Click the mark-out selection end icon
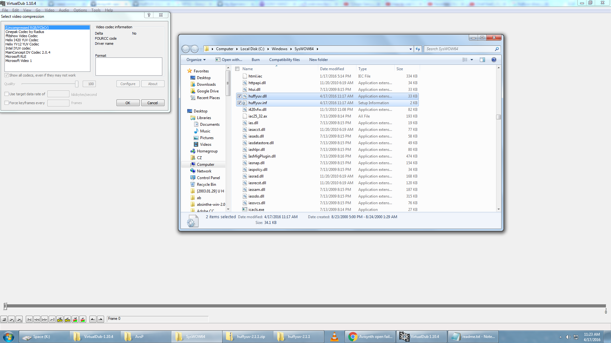This screenshot has width=611, height=343. pos(101,319)
